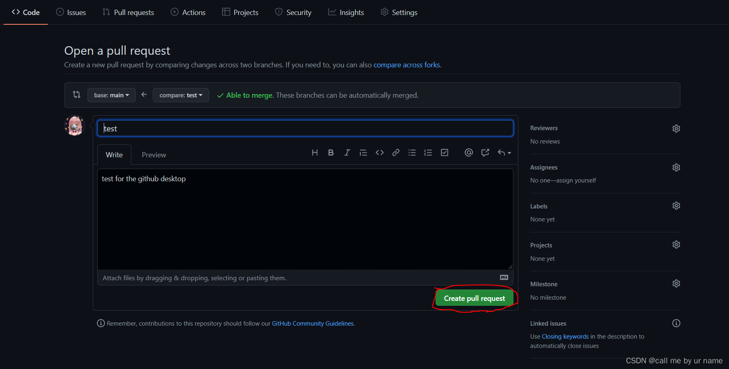Switch to the Preview tab
The height and width of the screenshot is (369, 729).
154,154
